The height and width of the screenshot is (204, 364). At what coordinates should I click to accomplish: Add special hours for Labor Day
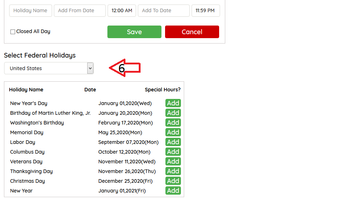click(173, 142)
